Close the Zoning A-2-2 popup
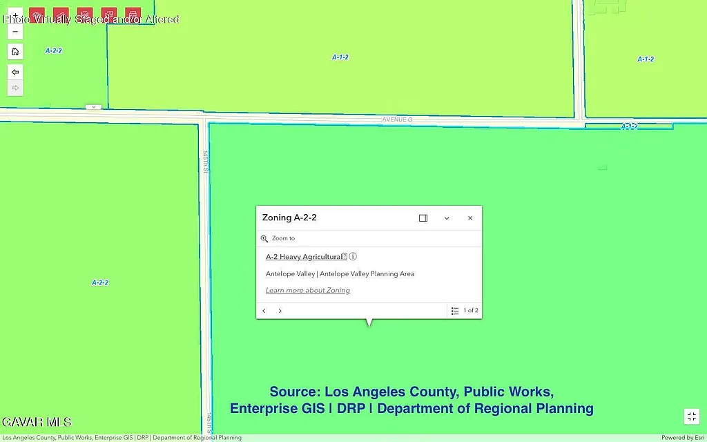This screenshot has height=442, width=707. (470, 218)
